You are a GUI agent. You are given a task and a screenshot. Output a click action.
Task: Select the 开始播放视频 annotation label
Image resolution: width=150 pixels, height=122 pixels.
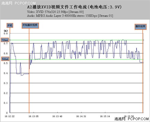[30, 25]
